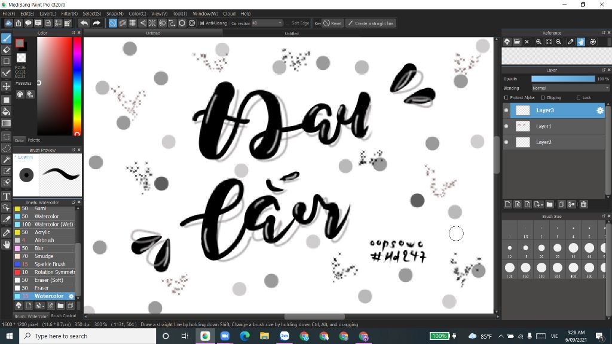Click Create a straight line button
The width and height of the screenshot is (612, 344).
(x=371, y=23)
